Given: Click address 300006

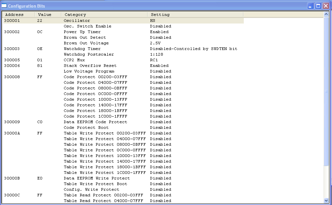Looking at the screenshot, I should (12, 66).
